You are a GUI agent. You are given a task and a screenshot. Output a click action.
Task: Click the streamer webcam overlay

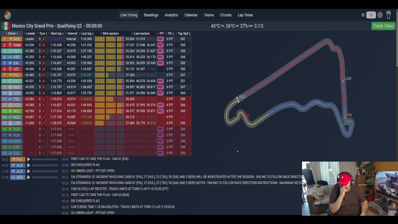pos(350,189)
